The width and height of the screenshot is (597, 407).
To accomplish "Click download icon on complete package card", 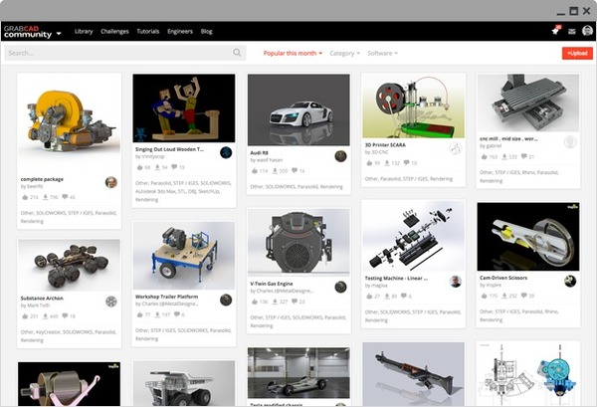I will (46, 197).
